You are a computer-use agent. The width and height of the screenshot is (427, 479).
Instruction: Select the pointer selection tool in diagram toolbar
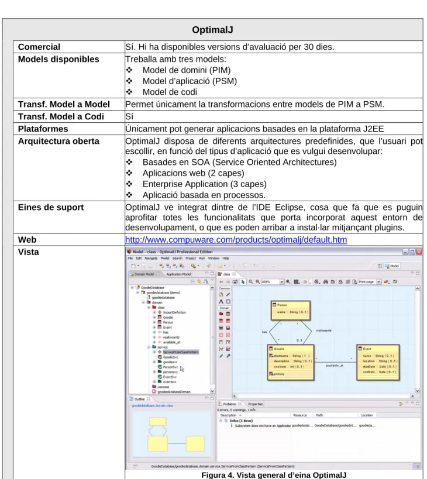[x=243, y=282]
